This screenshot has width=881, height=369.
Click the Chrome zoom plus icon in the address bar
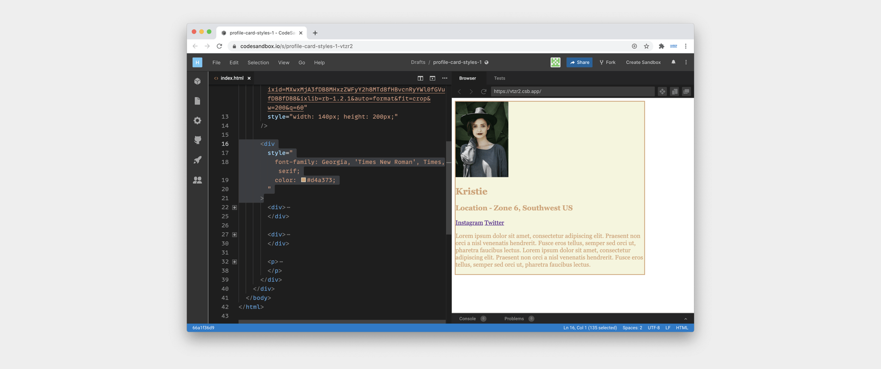click(x=634, y=46)
